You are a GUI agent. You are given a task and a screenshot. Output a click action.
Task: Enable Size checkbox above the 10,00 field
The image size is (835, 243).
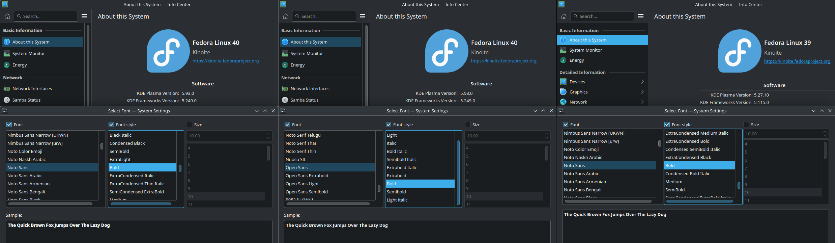click(746, 125)
